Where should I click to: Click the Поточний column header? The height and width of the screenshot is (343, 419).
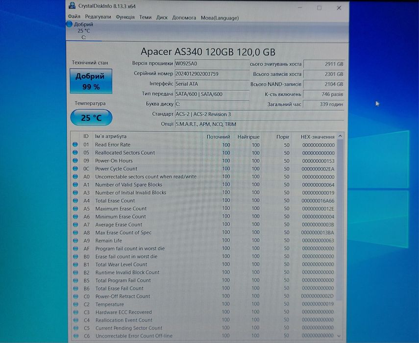click(x=218, y=137)
